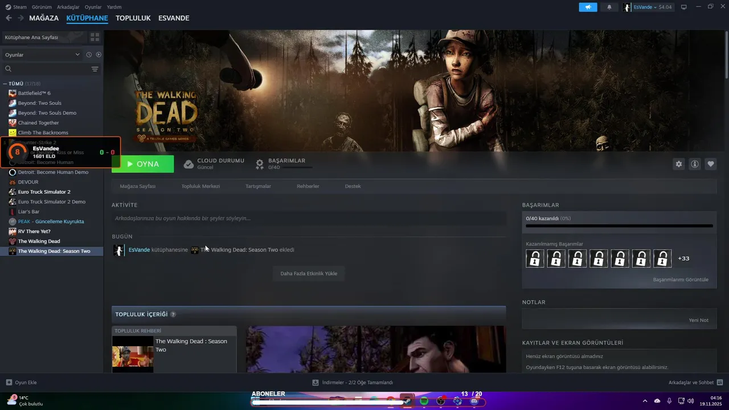Show hidden system tray icons chevron
729x410 pixels.
tap(645, 401)
